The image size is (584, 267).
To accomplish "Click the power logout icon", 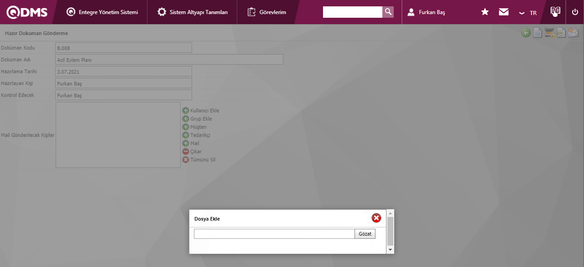I will tap(575, 12).
